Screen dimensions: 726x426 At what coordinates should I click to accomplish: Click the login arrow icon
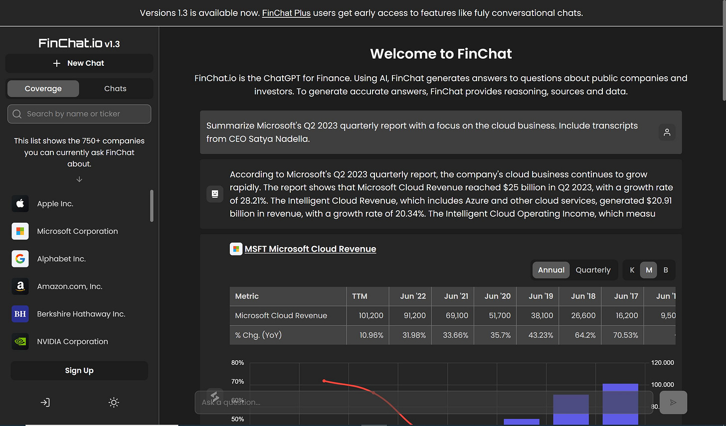coord(45,402)
